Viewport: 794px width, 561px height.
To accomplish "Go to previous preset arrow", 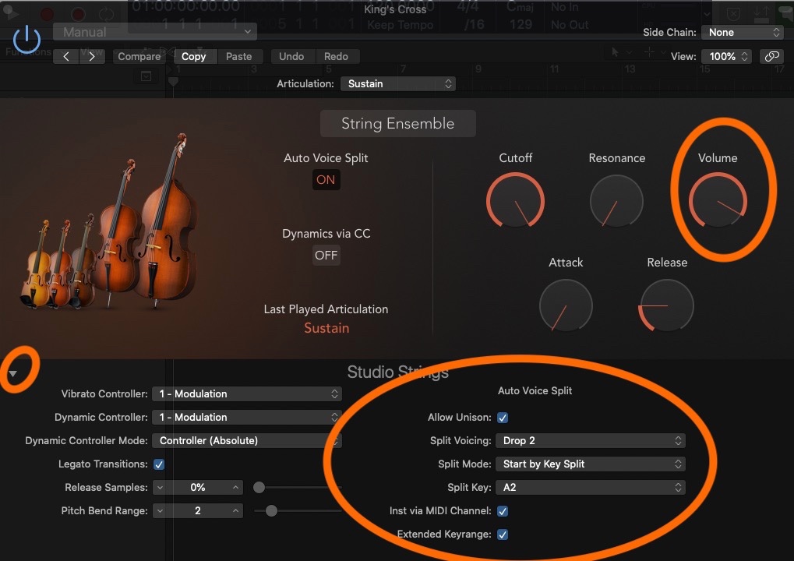I will click(x=66, y=56).
